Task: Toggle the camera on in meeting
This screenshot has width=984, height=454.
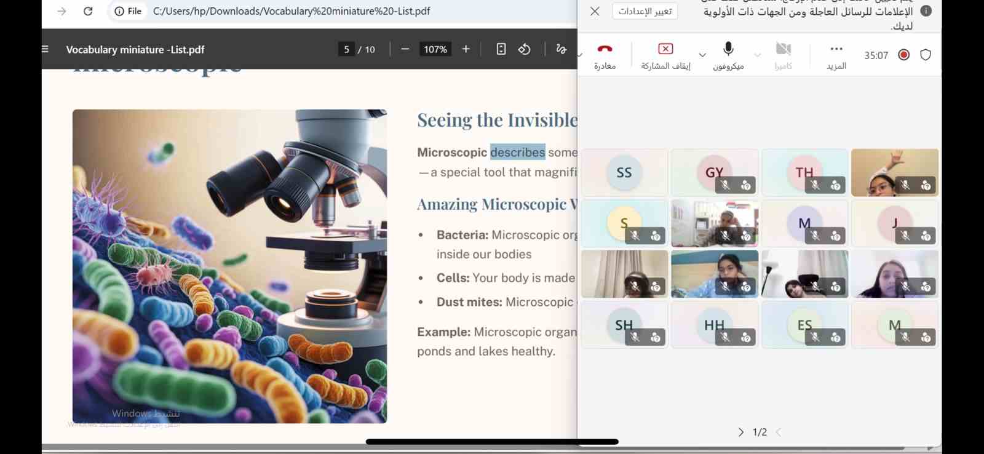Action: point(783,49)
